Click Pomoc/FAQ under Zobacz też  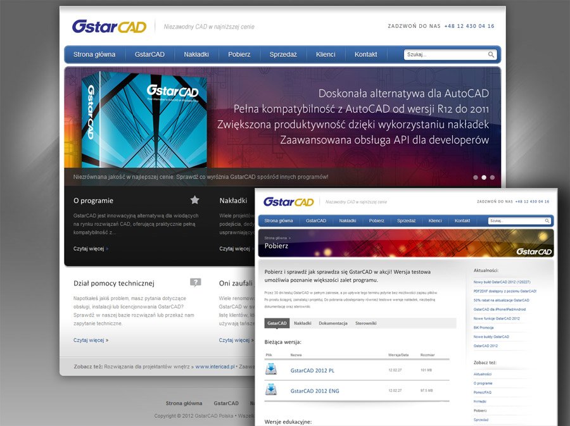(483, 392)
